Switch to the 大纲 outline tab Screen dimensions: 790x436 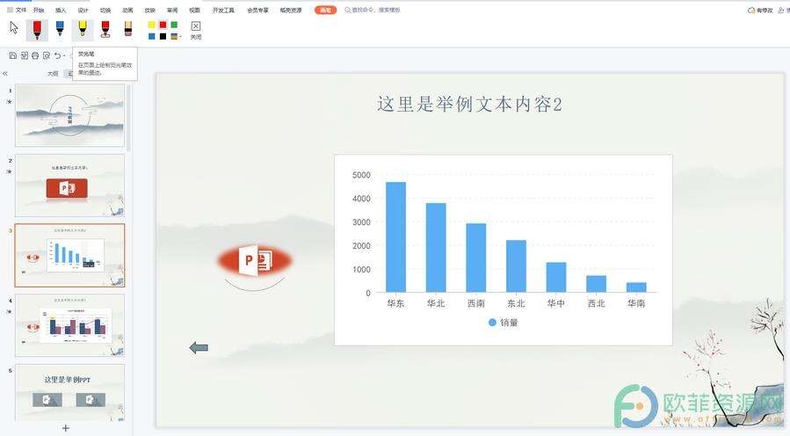(x=53, y=74)
